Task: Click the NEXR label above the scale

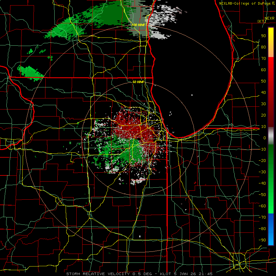Action: click(269, 18)
